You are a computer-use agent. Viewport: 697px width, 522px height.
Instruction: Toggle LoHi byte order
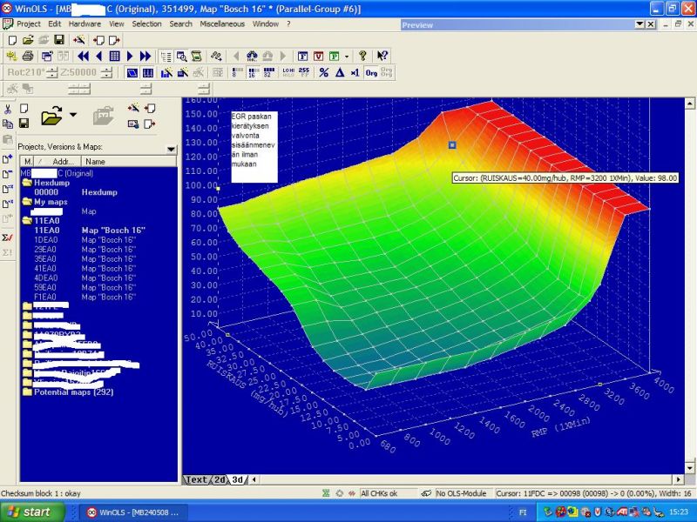pyautogui.click(x=288, y=72)
